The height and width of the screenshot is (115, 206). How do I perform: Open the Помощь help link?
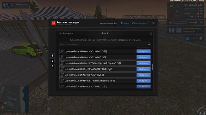coord(125,23)
